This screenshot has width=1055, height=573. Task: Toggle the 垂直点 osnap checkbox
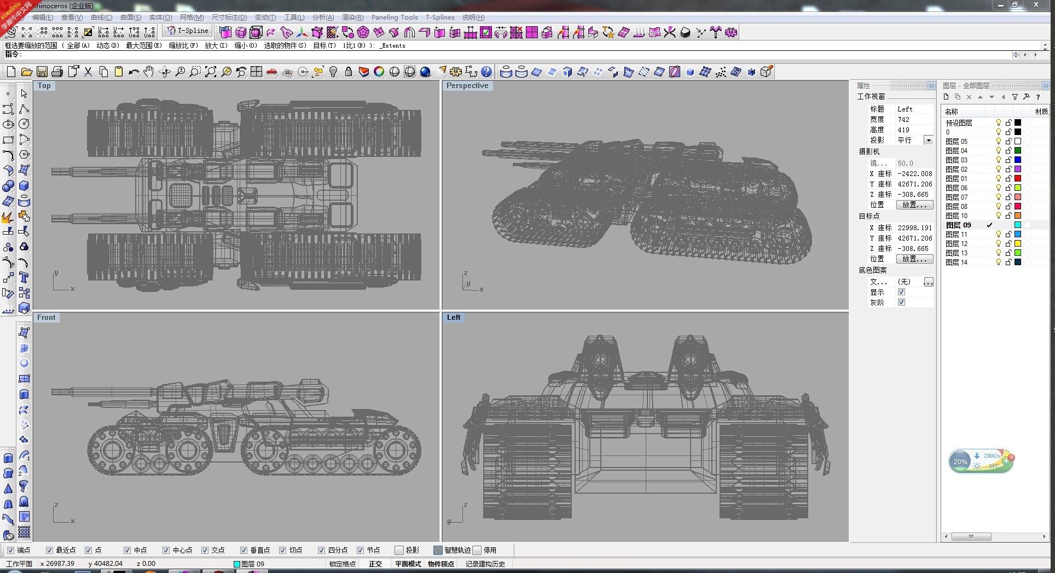244,550
